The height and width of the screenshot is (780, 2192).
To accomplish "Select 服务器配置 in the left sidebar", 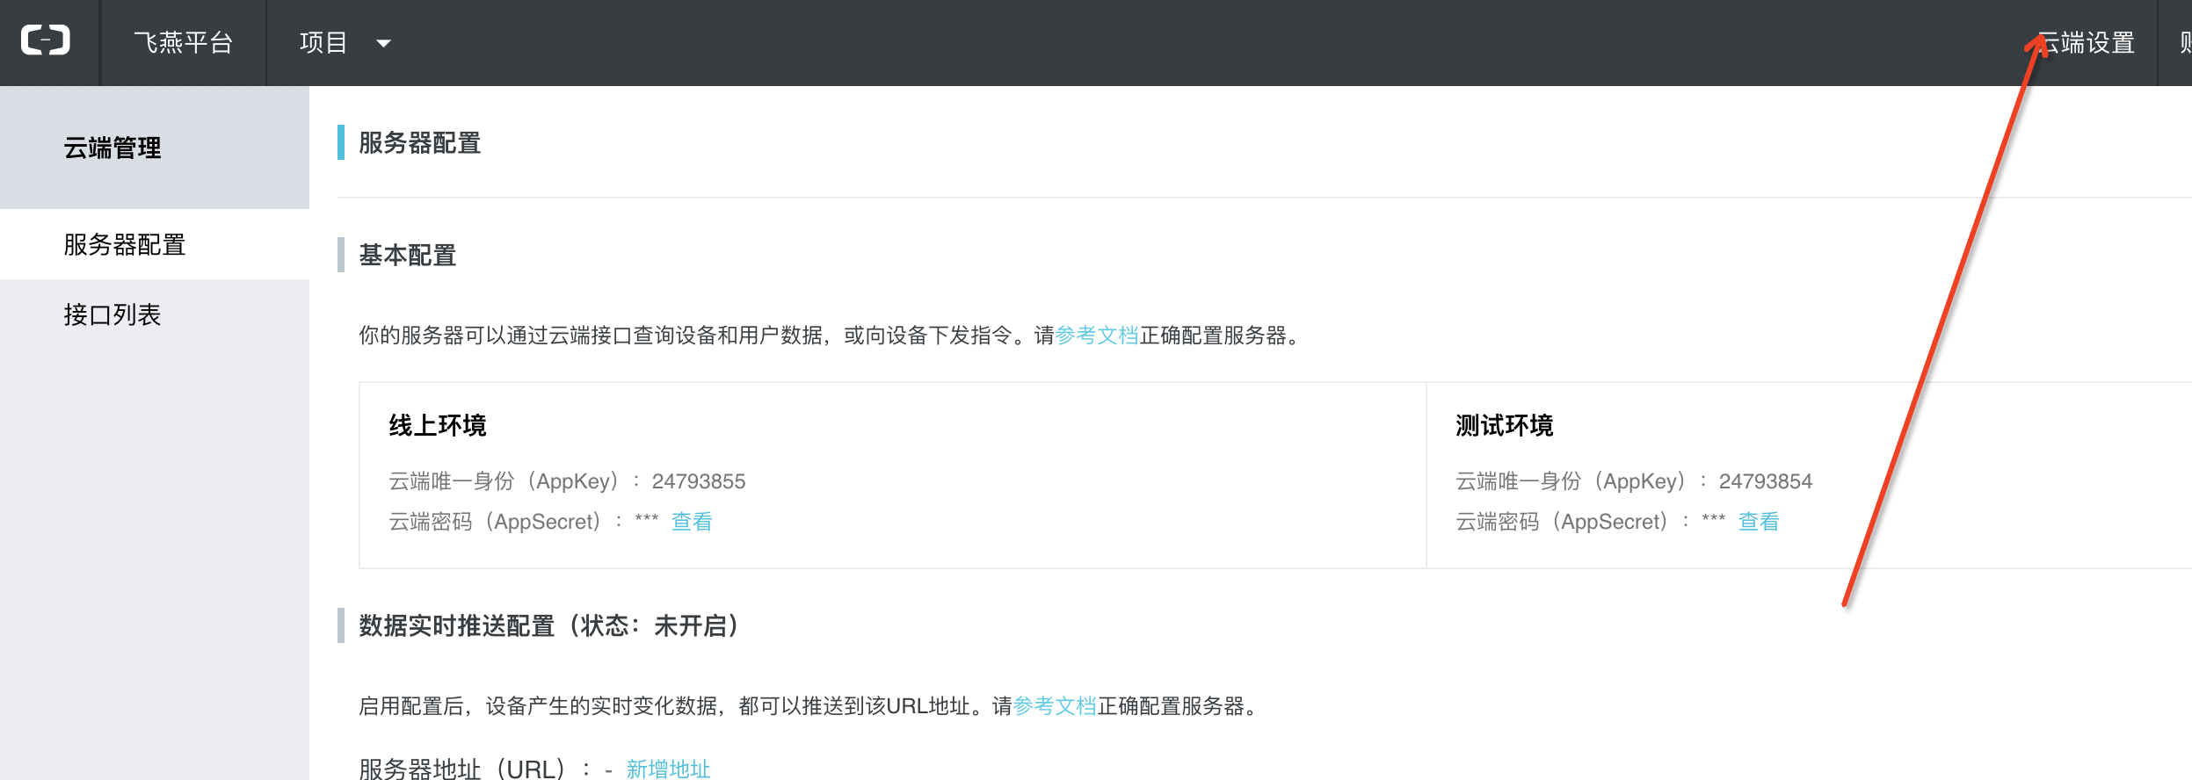I will click(125, 244).
